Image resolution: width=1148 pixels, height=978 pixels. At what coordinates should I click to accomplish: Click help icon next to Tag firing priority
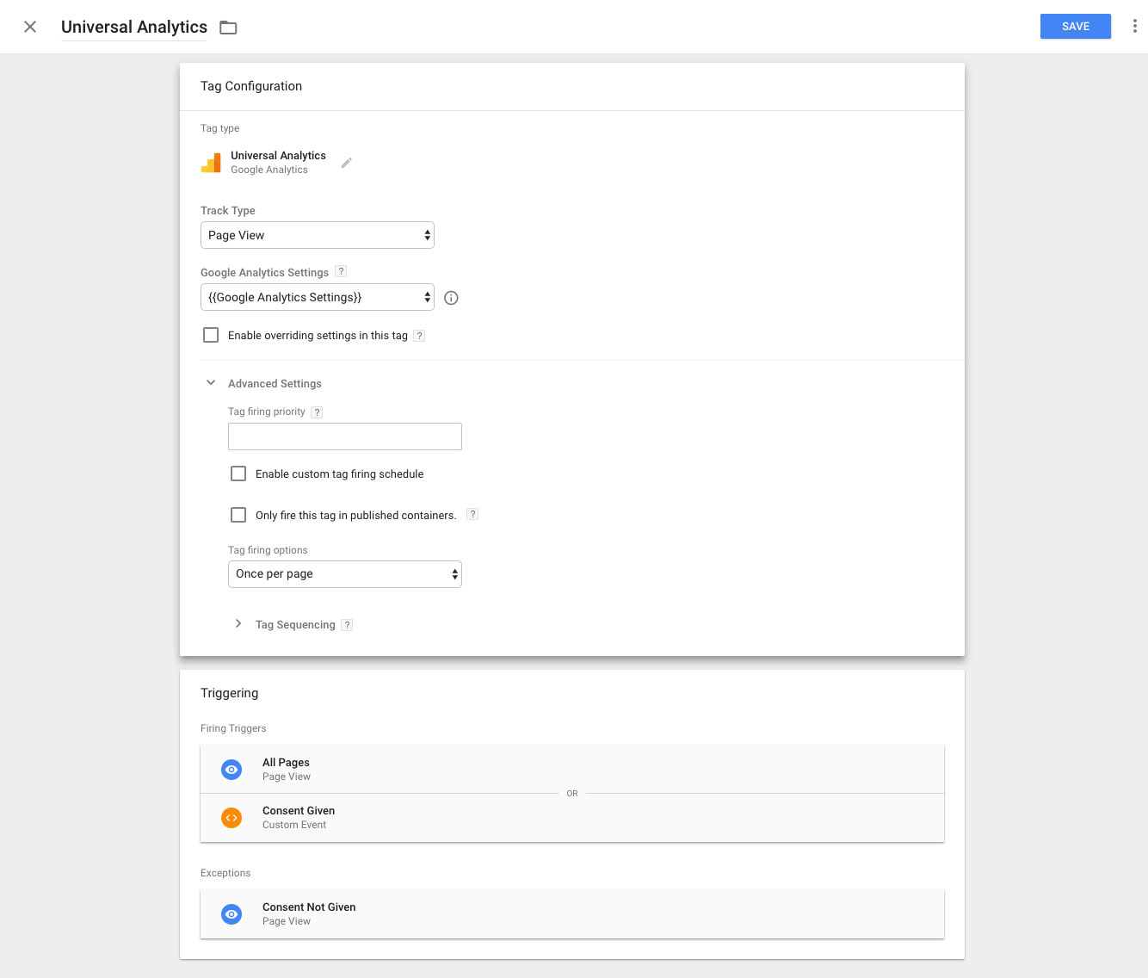coord(317,412)
